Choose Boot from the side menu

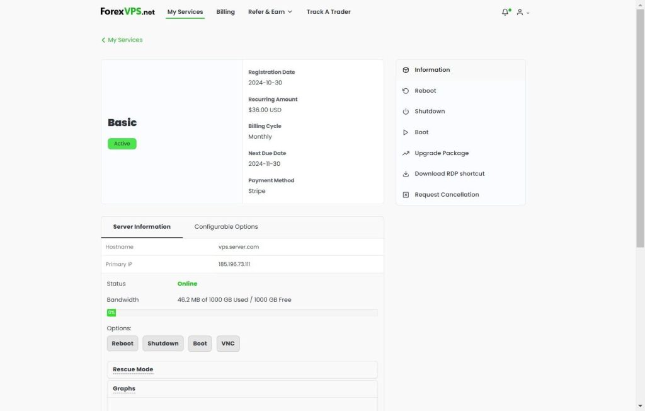click(460, 132)
